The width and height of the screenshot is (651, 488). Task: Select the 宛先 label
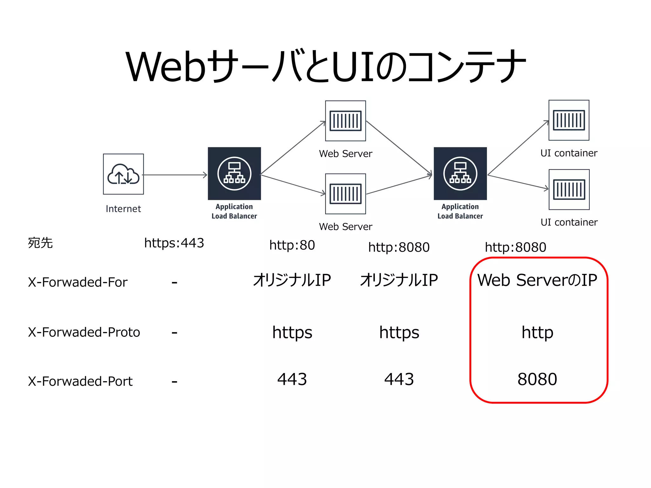(40, 243)
